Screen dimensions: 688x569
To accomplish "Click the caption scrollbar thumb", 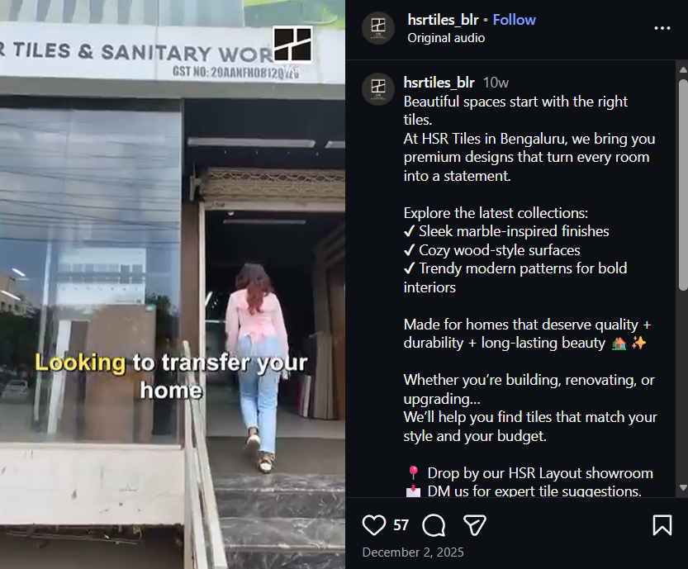I will click(x=683, y=184).
